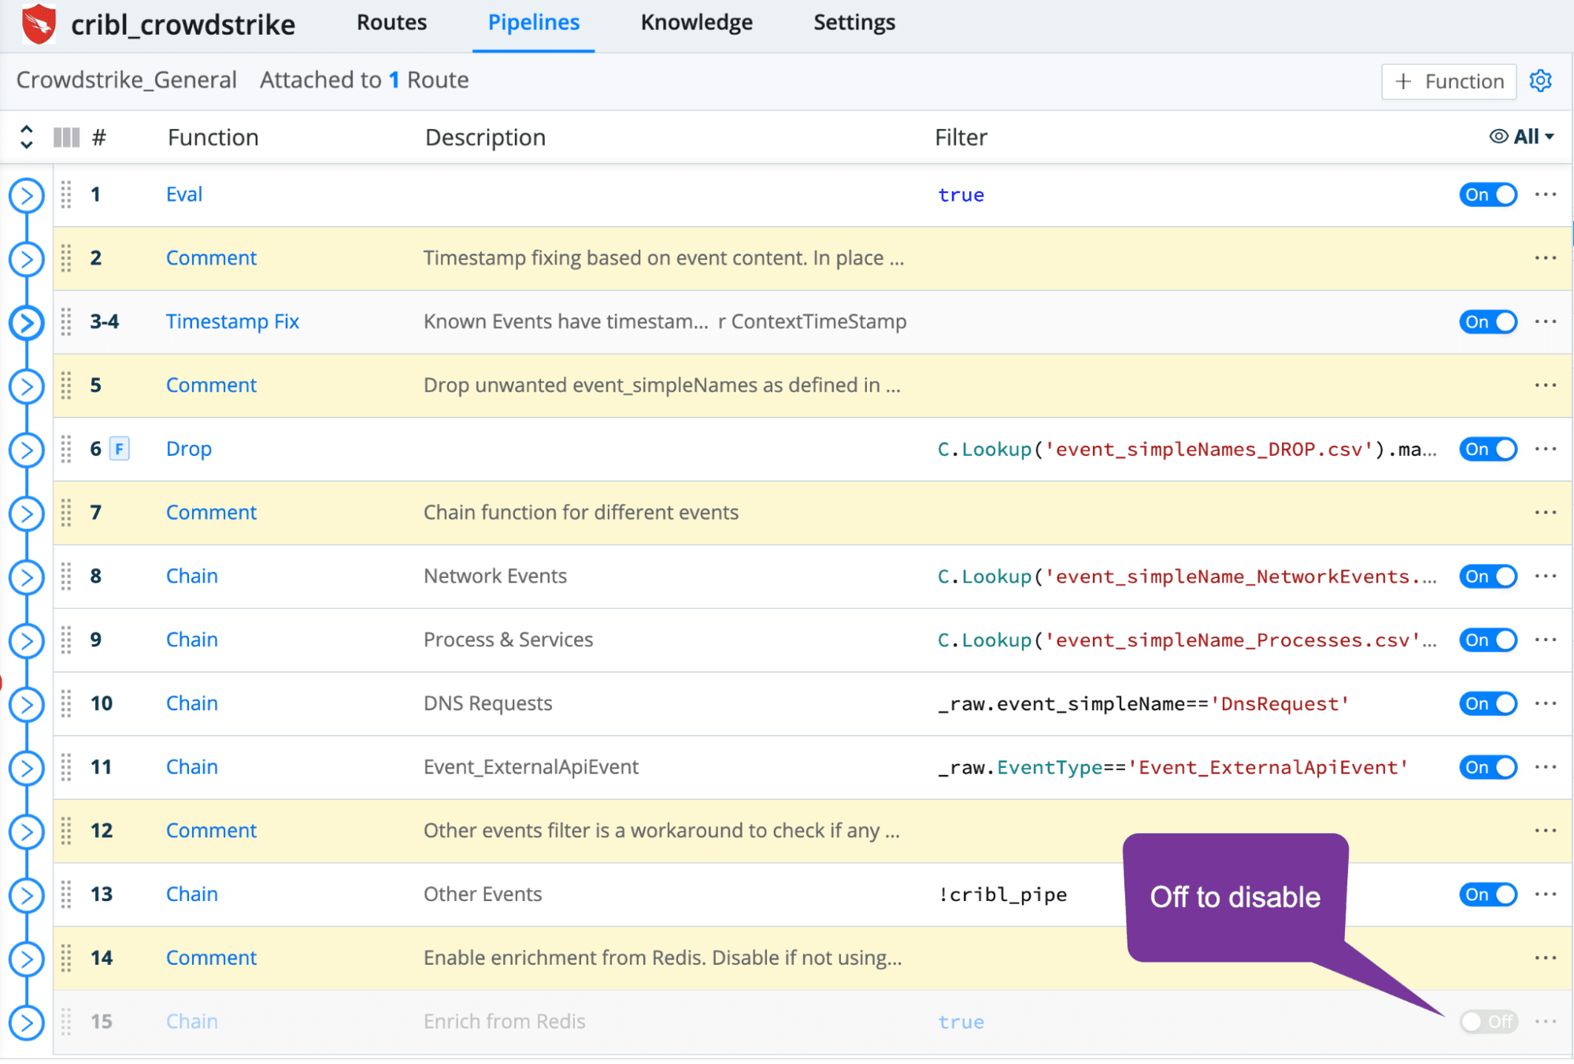1574x1064 pixels.
Task: Disable the DNS Requests chain toggle
Action: click(1487, 704)
